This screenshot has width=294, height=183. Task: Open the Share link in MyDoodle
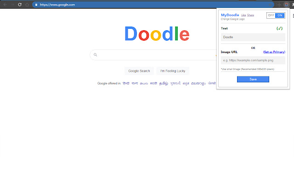click(x=250, y=15)
